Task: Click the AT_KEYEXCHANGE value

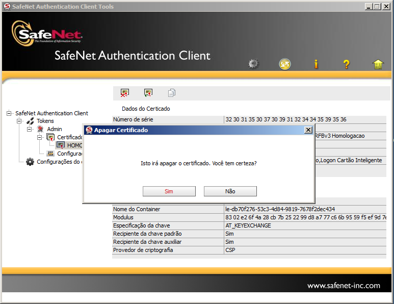Action: pos(248,225)
